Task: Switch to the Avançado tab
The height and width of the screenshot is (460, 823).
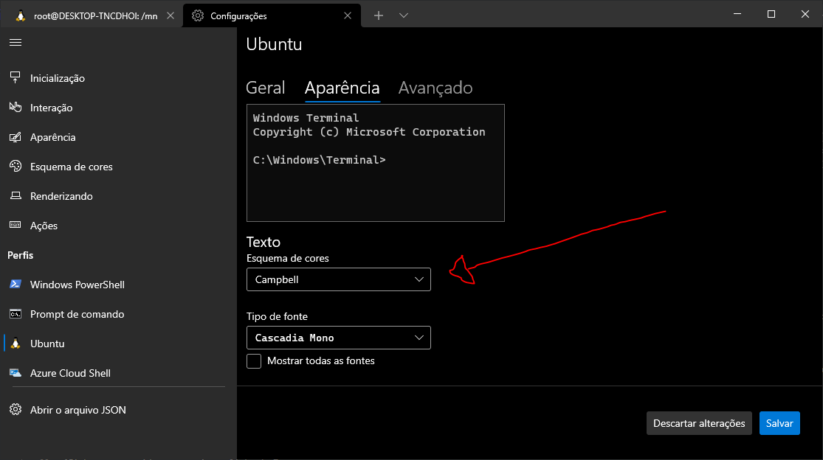Action: pyautogui.click(x=435, y=88)
